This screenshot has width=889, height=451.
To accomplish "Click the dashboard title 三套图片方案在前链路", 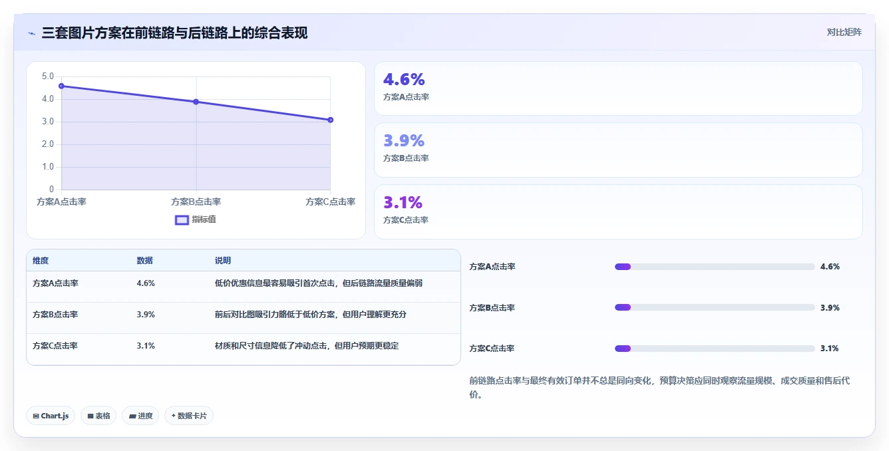I will [x=174, y=33].
